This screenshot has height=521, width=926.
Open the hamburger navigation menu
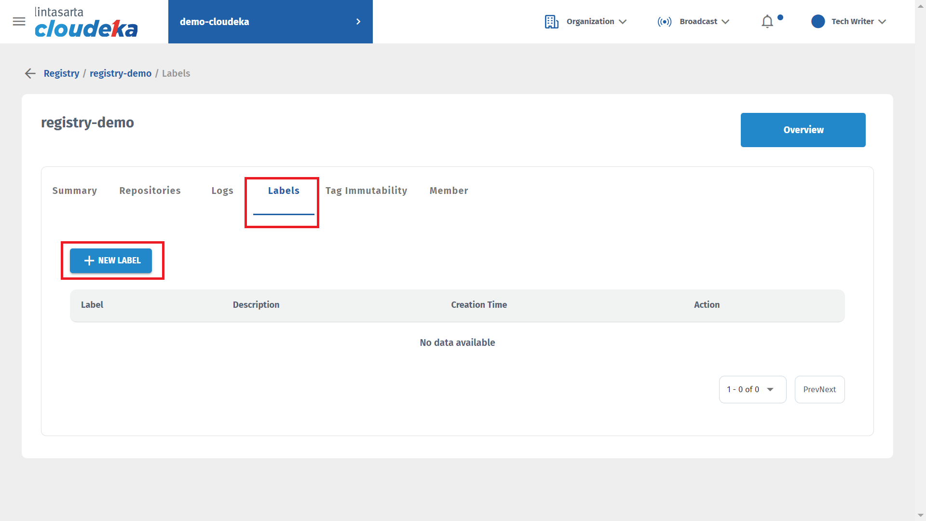point(19,21)
